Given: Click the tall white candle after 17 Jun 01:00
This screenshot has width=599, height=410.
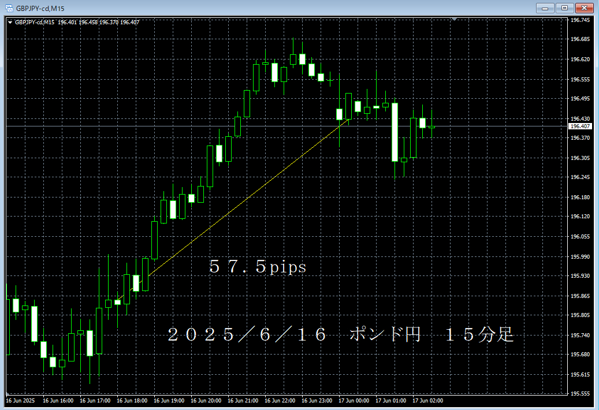Looking at the screenshot, I should [395, 132].
